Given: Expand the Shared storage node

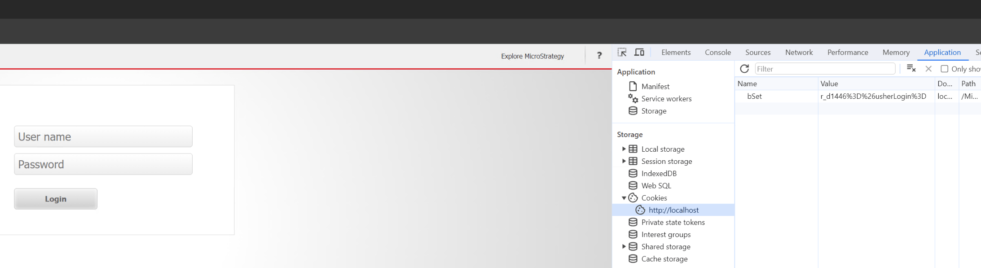Looking at the screenshot, I should coord(624,246).
